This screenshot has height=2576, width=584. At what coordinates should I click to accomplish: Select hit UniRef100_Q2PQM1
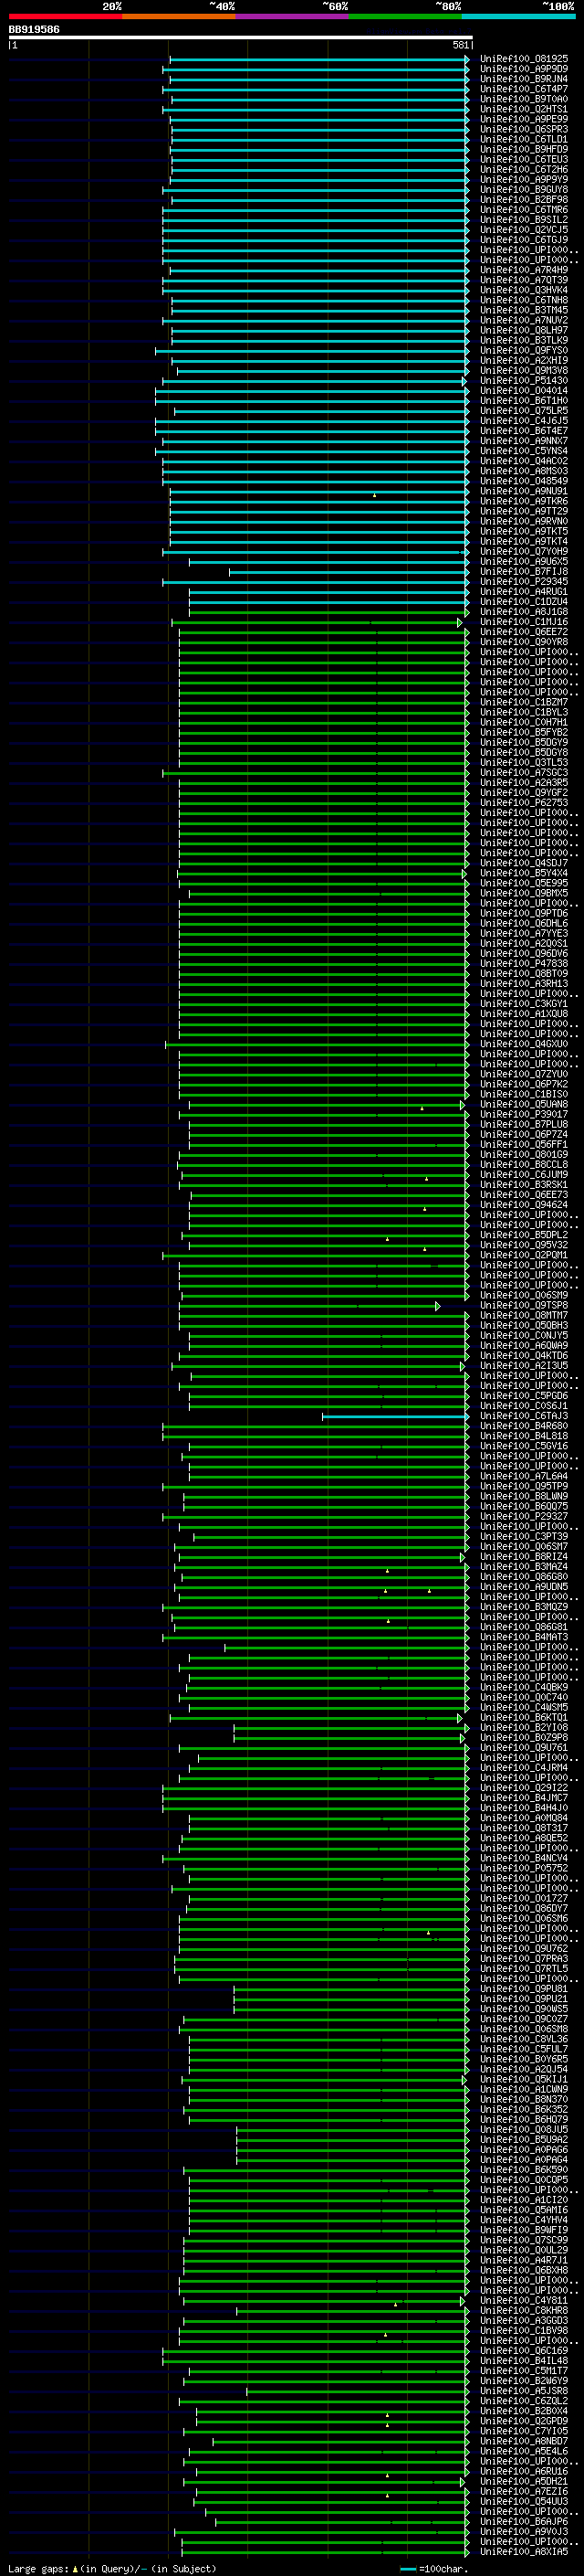(x=524, y=1255)
